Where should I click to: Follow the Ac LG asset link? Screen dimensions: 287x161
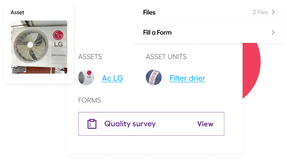112,78
